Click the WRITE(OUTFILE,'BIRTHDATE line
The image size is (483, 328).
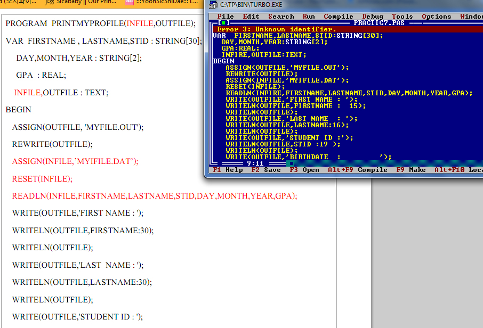[308, 157]
